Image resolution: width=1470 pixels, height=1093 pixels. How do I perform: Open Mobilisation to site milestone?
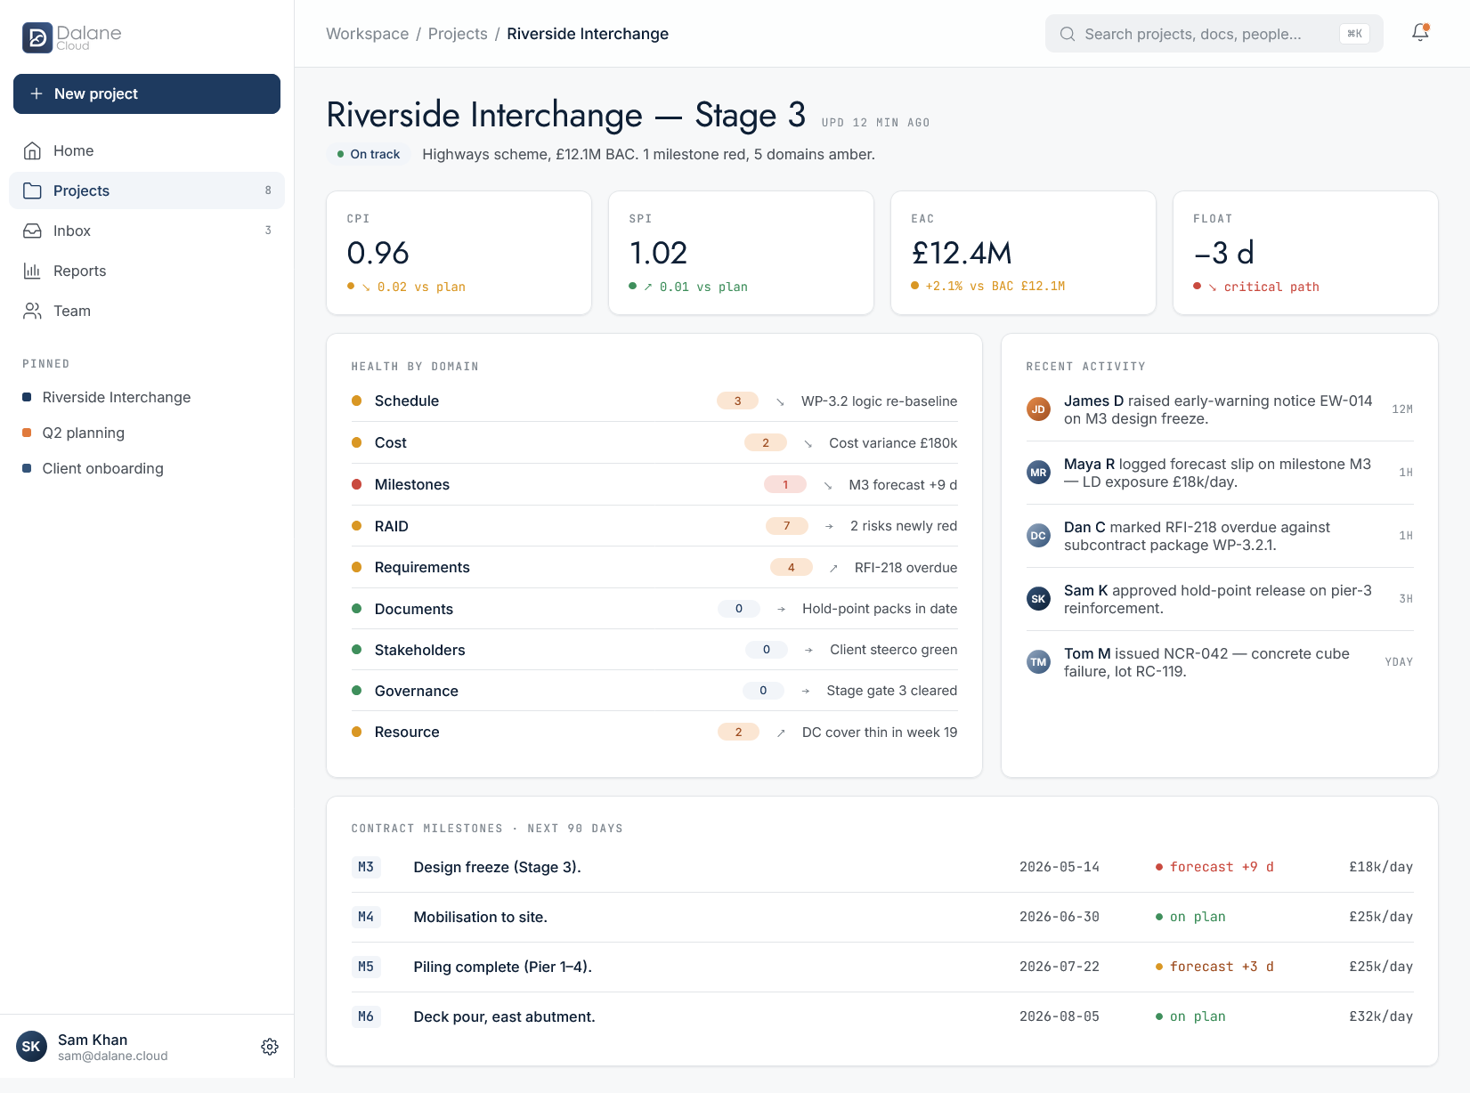tap(882, 917)
